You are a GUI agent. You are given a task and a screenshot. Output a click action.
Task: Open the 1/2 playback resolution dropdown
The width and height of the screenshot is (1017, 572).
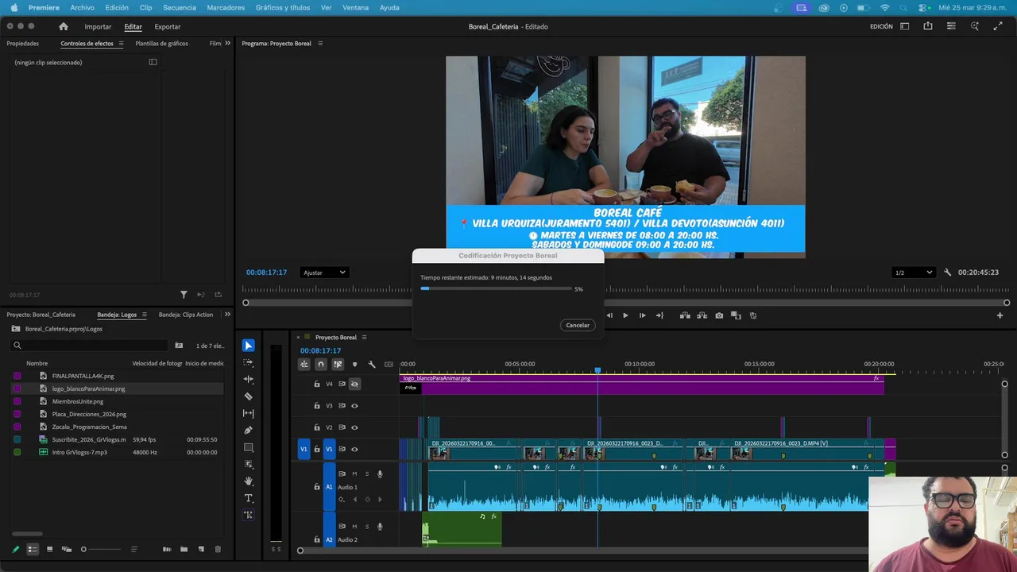[x=914, y=272]
